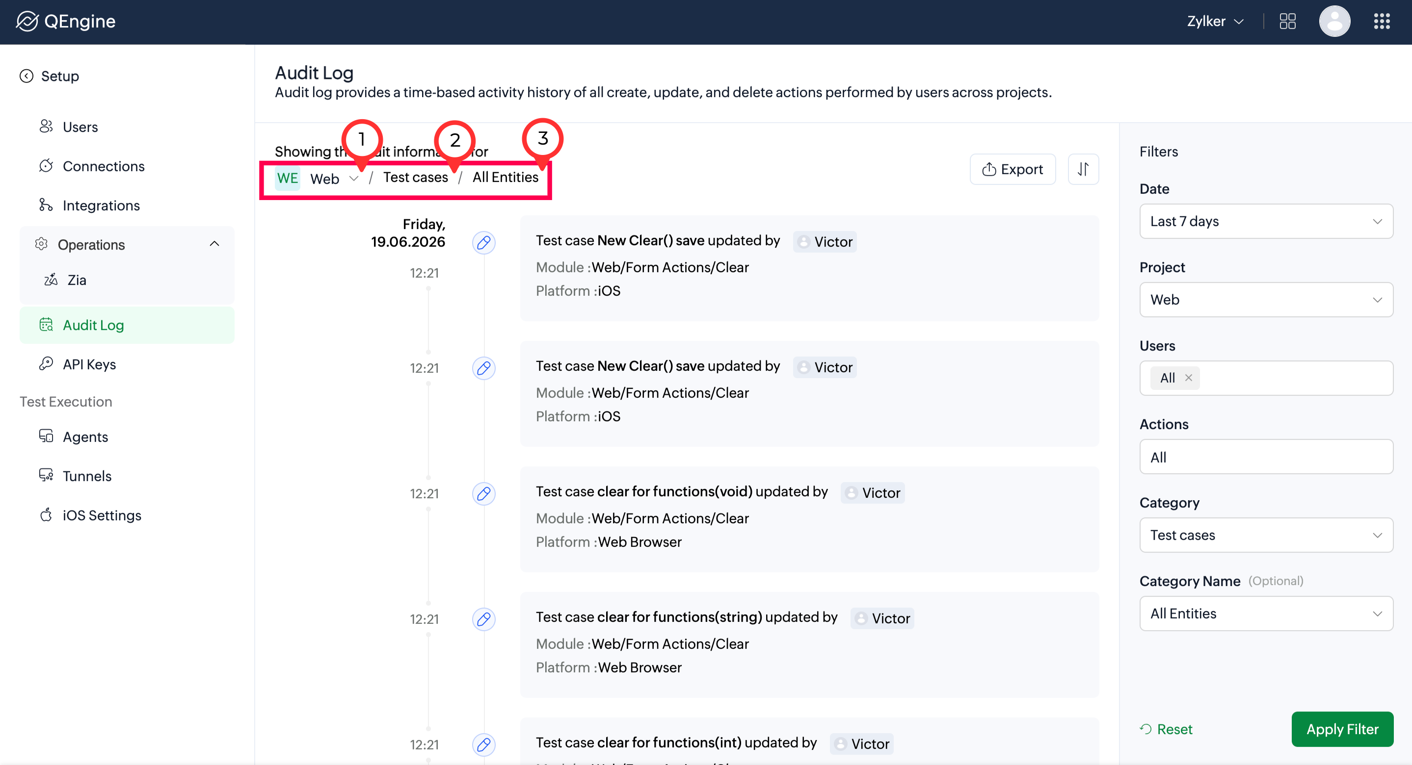The image size is (1412, 765).
Task: Click Victor user chip on the first log entry
Action: (x=825, y=241)
